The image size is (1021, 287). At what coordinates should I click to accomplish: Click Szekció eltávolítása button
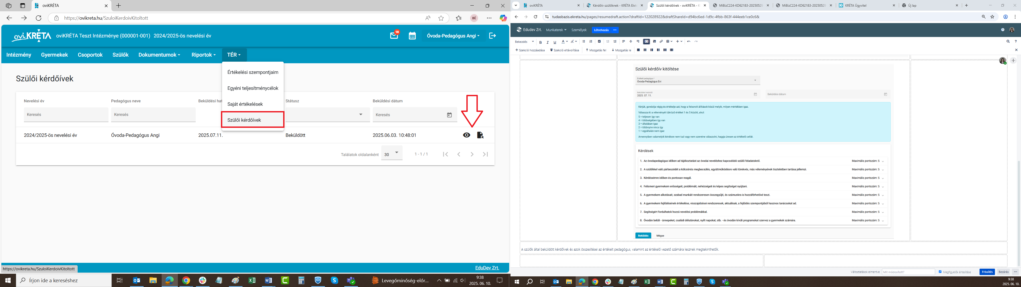click(565, 50)
